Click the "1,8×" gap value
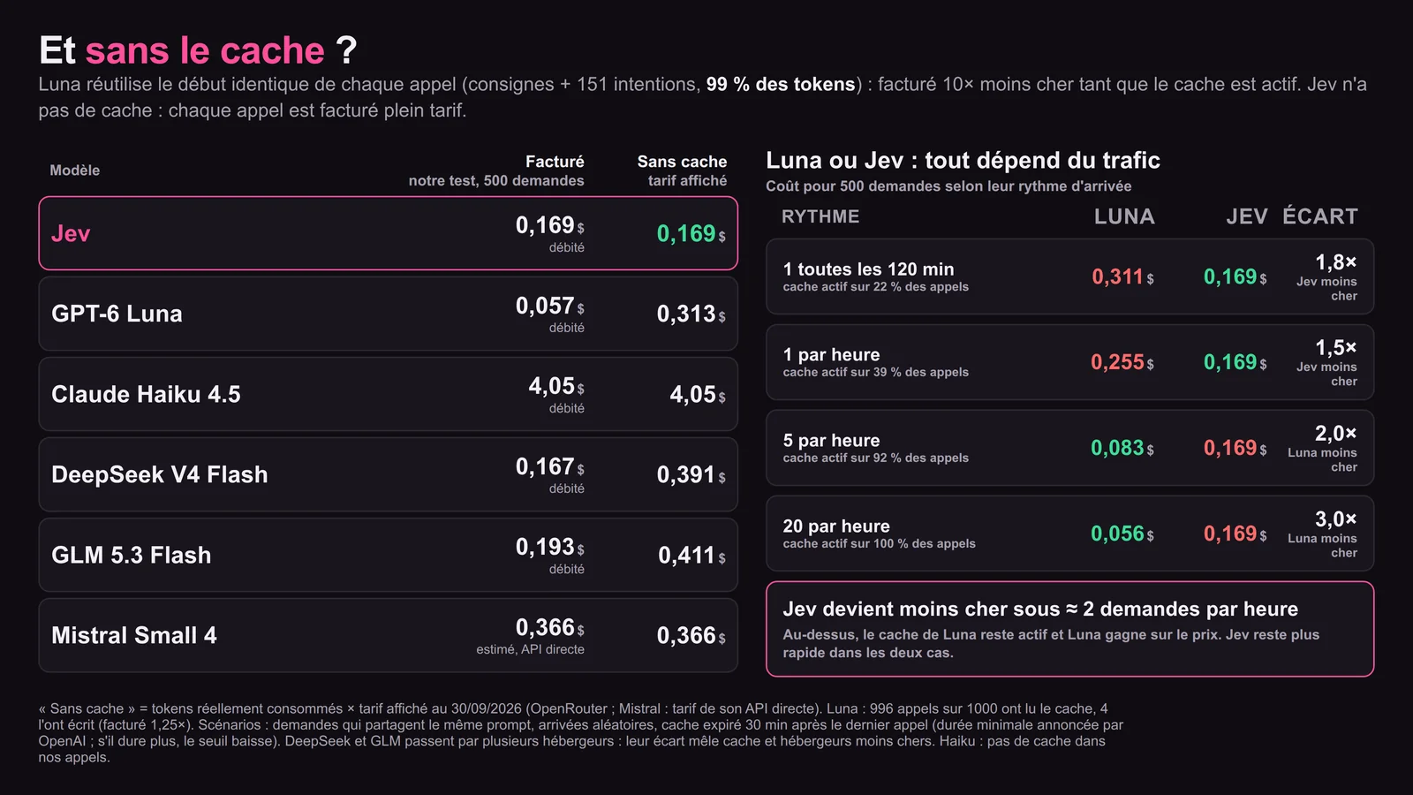 1335,262
